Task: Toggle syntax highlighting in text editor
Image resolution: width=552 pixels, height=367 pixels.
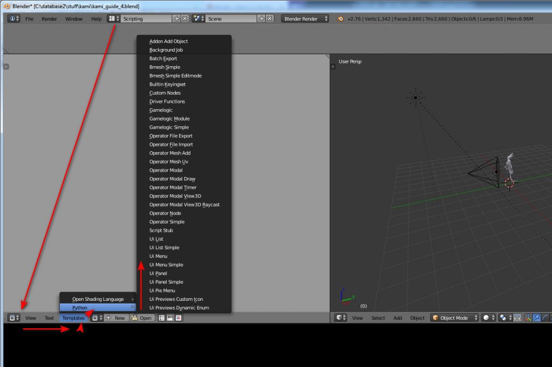Action: 178,318
